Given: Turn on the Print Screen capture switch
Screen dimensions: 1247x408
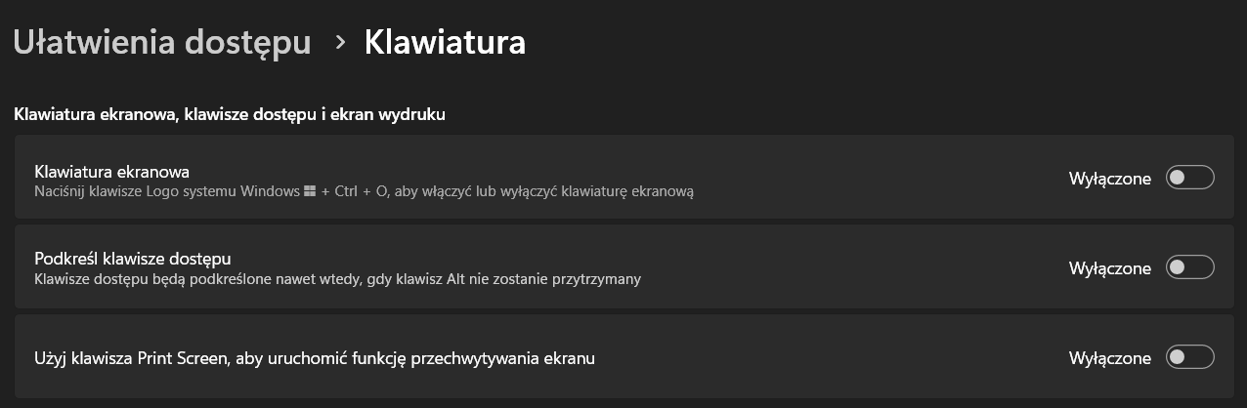Looking at the screenshot, I should click(1189, 357).
